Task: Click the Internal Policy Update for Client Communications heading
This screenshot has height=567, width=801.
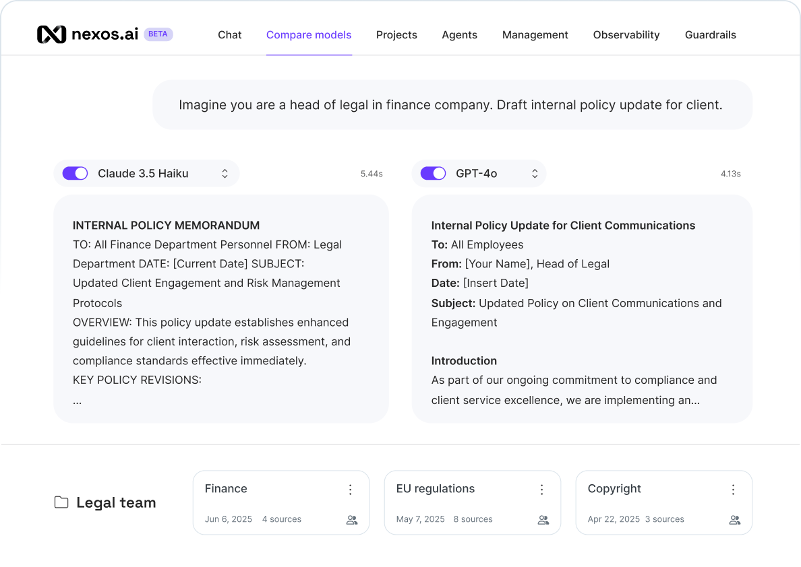Action: 563,226
